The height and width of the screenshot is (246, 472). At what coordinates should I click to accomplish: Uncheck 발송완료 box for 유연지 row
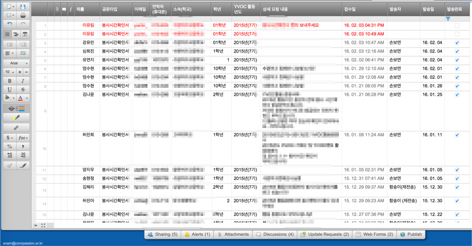click(457, 60)
